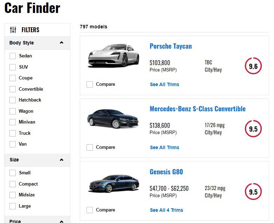Check the Sedan body style filter
This screenshot has width=274, height=223.
13,56
